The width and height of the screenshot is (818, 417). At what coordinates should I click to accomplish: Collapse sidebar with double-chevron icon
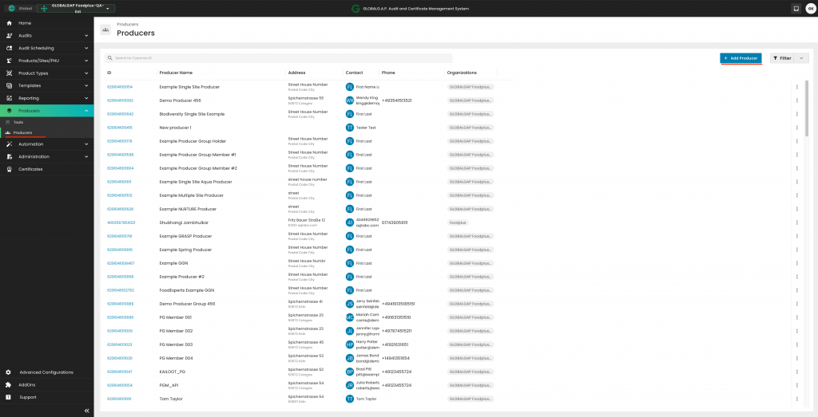(x=86, y=410)
